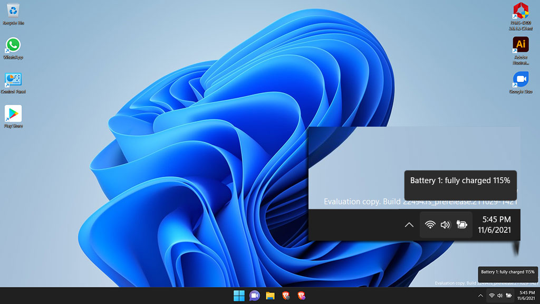The image size is (540, 304).
Task: Launch WhatsApp from the desktop
Action: click(13, 48)
